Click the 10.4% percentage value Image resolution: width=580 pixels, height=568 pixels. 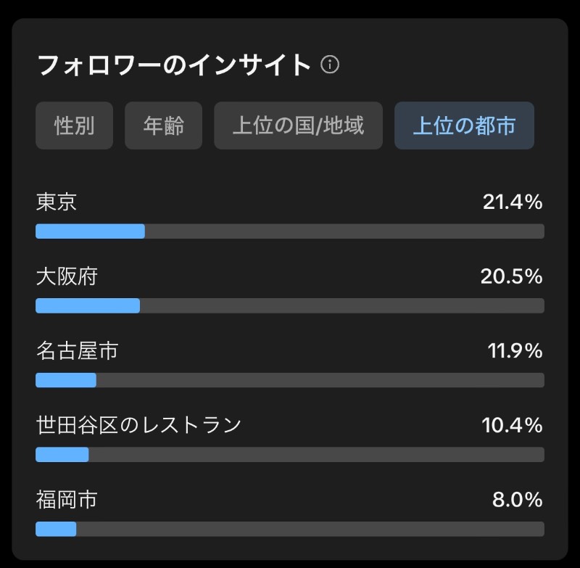(x=513, y=426)
